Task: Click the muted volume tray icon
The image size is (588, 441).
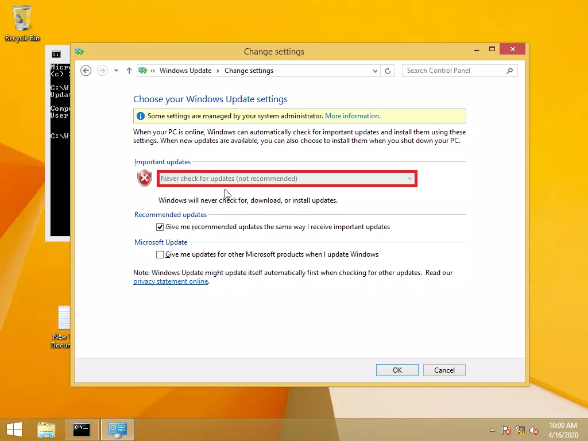Action: [534, 430]
